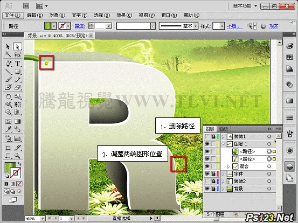Click the 描边 stroke link
This screenshot has width=298, height=223.
(x=80, y=26)
